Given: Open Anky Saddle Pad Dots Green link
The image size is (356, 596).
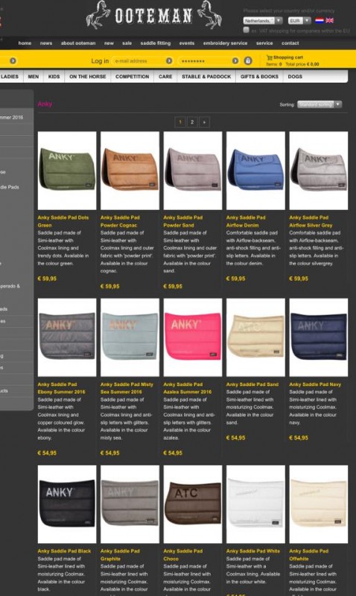Looking at the screenshot, I should 63,221.
